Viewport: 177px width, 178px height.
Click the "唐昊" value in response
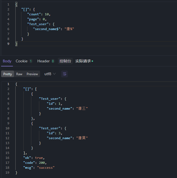(82, 138)
